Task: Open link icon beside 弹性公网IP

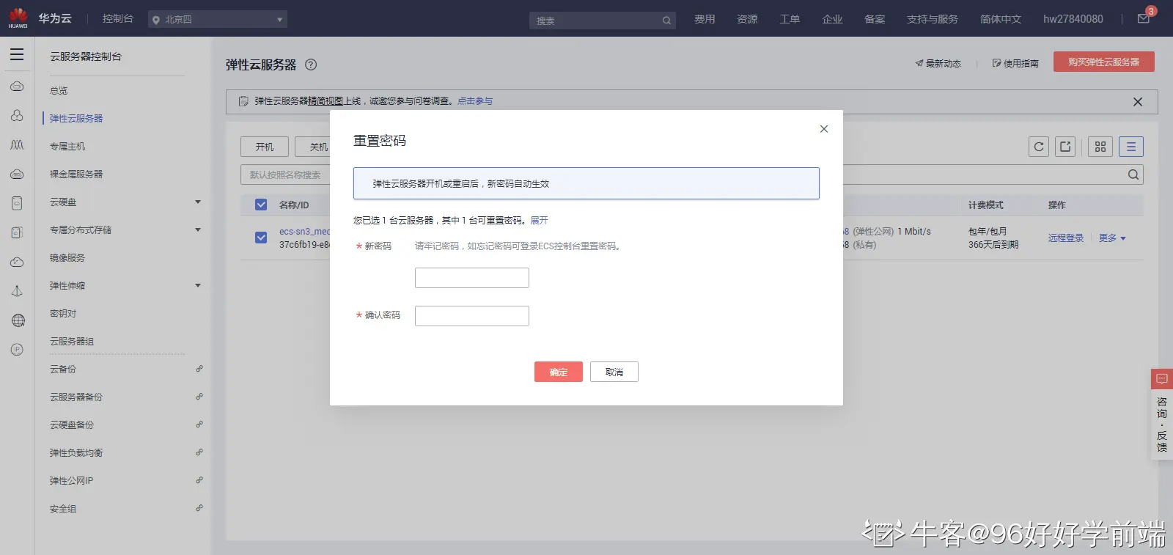Action: click(199, 480)
